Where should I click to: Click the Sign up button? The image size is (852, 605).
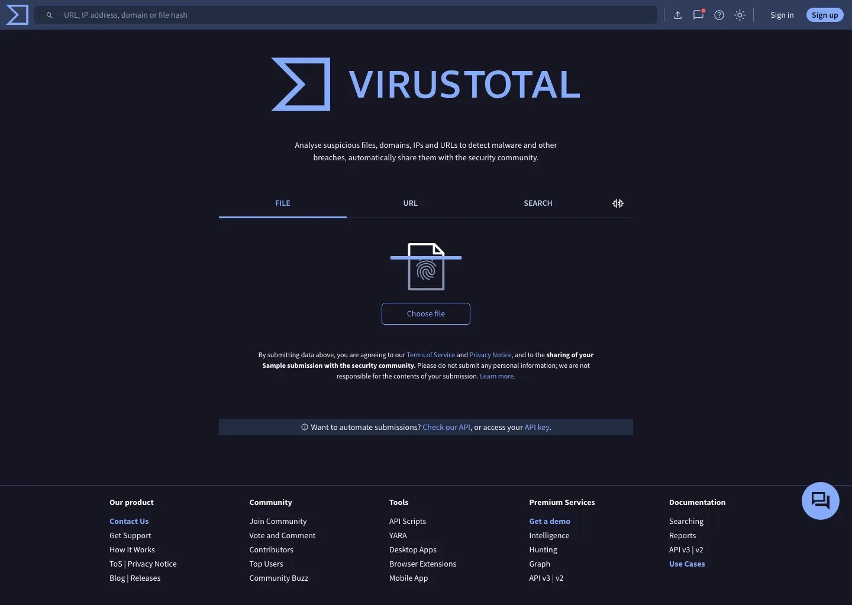pos(825,15)
